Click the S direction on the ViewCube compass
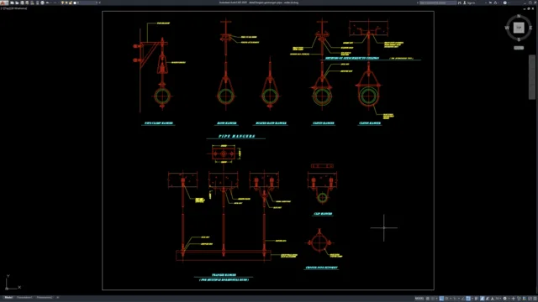538x302 pixels. [x=519, y=39]
